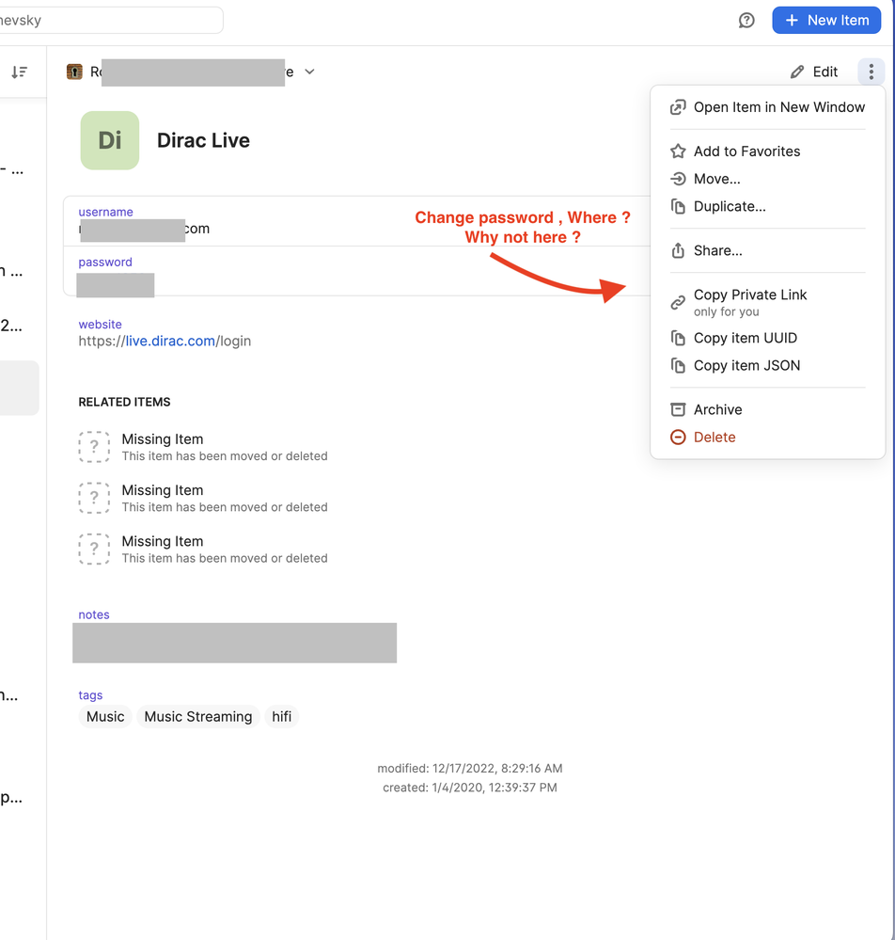
Task: Open the live.dirac.com website link
Action: pyautogui.click(x=170, y=341)
